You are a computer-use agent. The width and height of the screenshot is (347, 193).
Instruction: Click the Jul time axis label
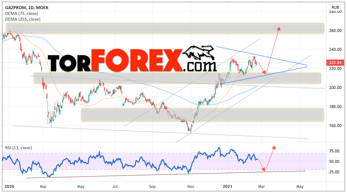click(x=115, y=187)
